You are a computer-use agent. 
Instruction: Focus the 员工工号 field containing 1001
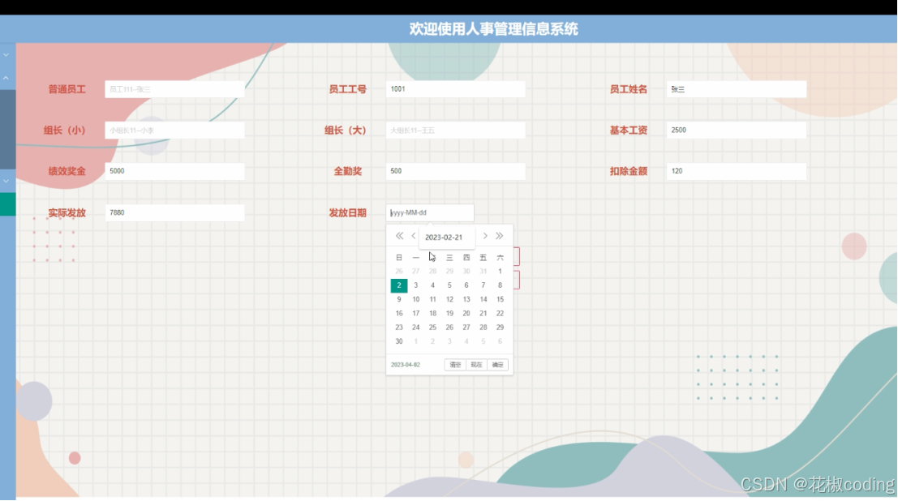(x=455, y=89)
